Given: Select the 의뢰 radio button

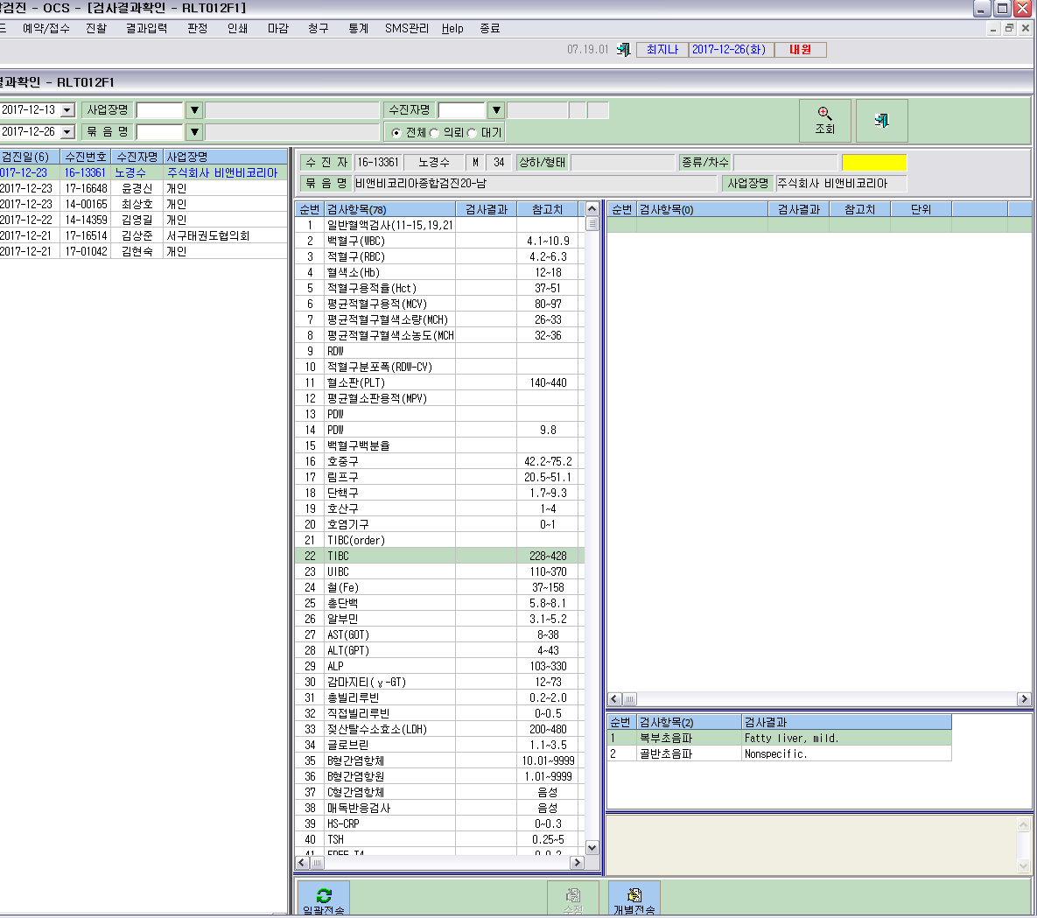Looking at the screenshot, I should [435, 133].
